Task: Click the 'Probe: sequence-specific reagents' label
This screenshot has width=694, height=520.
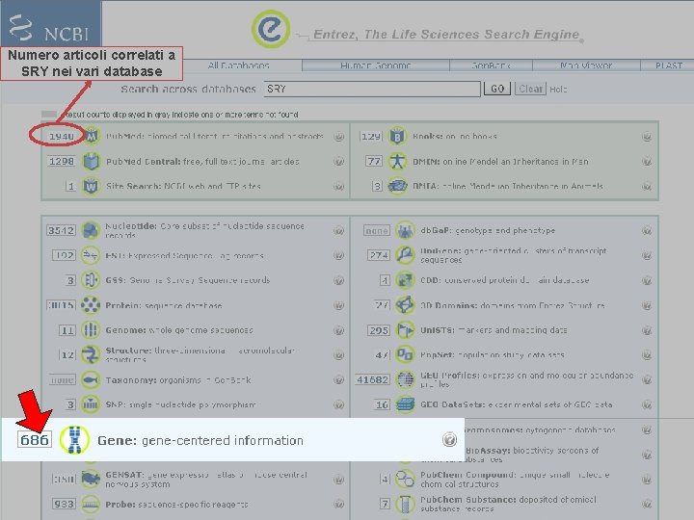Action: [x=176, y=505]
